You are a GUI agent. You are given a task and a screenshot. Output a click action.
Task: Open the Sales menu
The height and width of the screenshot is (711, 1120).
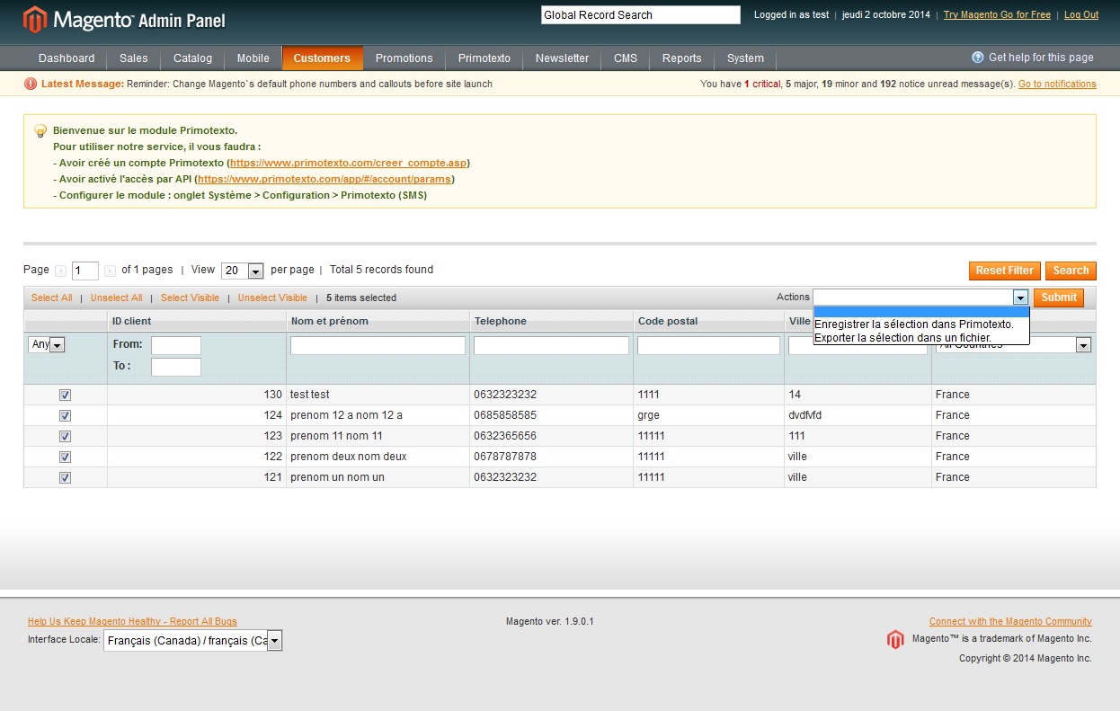[x=133, y=58]
